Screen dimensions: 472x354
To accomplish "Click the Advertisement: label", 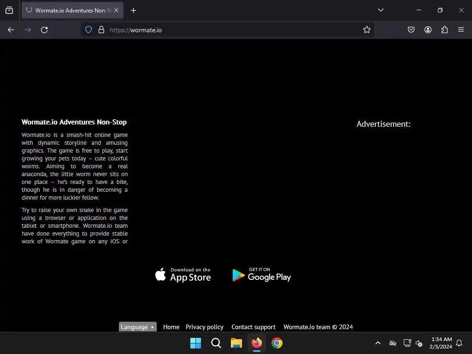I will pyautogui.click(x=383, y=124).
